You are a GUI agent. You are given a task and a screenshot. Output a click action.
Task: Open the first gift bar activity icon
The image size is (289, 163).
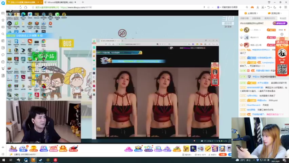(x=13, y=149)
